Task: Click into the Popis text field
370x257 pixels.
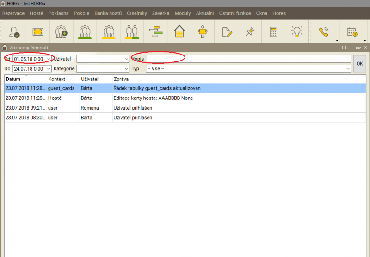Action: coord(248,59)
